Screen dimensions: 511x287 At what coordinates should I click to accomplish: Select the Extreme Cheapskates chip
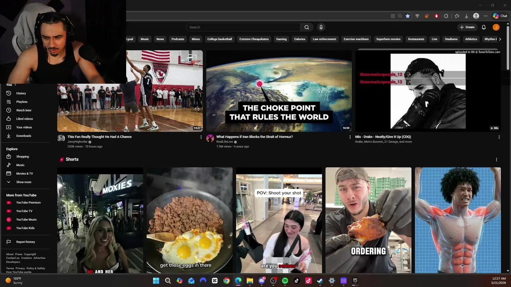pos(254,39)
